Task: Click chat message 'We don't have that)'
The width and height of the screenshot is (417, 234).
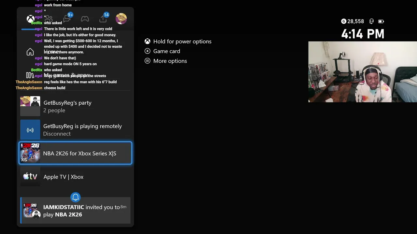Action: tap(60, 58)
